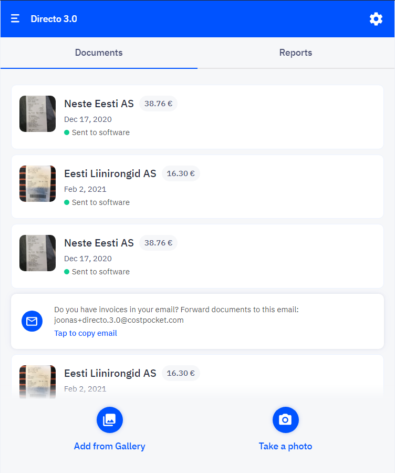
Task: Click the 38.76 € badge on first card
Action: [158, 104]
